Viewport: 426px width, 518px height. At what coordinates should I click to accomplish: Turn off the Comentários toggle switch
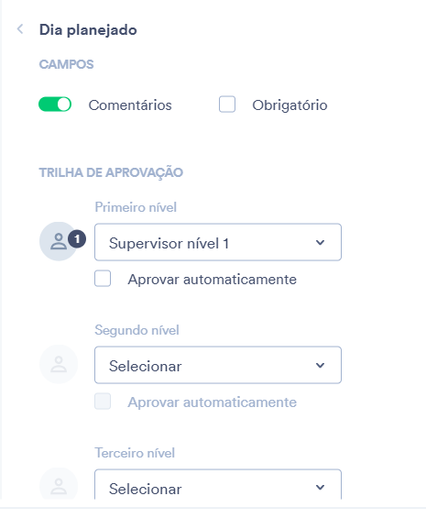click(55, 105)
